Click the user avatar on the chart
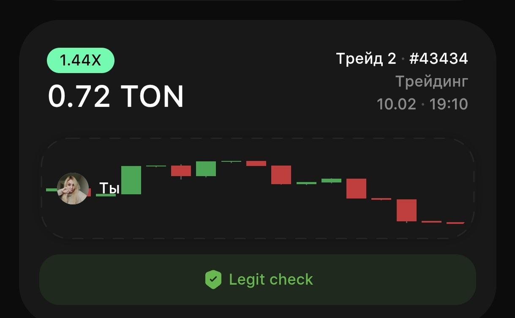 pos(73,188)
